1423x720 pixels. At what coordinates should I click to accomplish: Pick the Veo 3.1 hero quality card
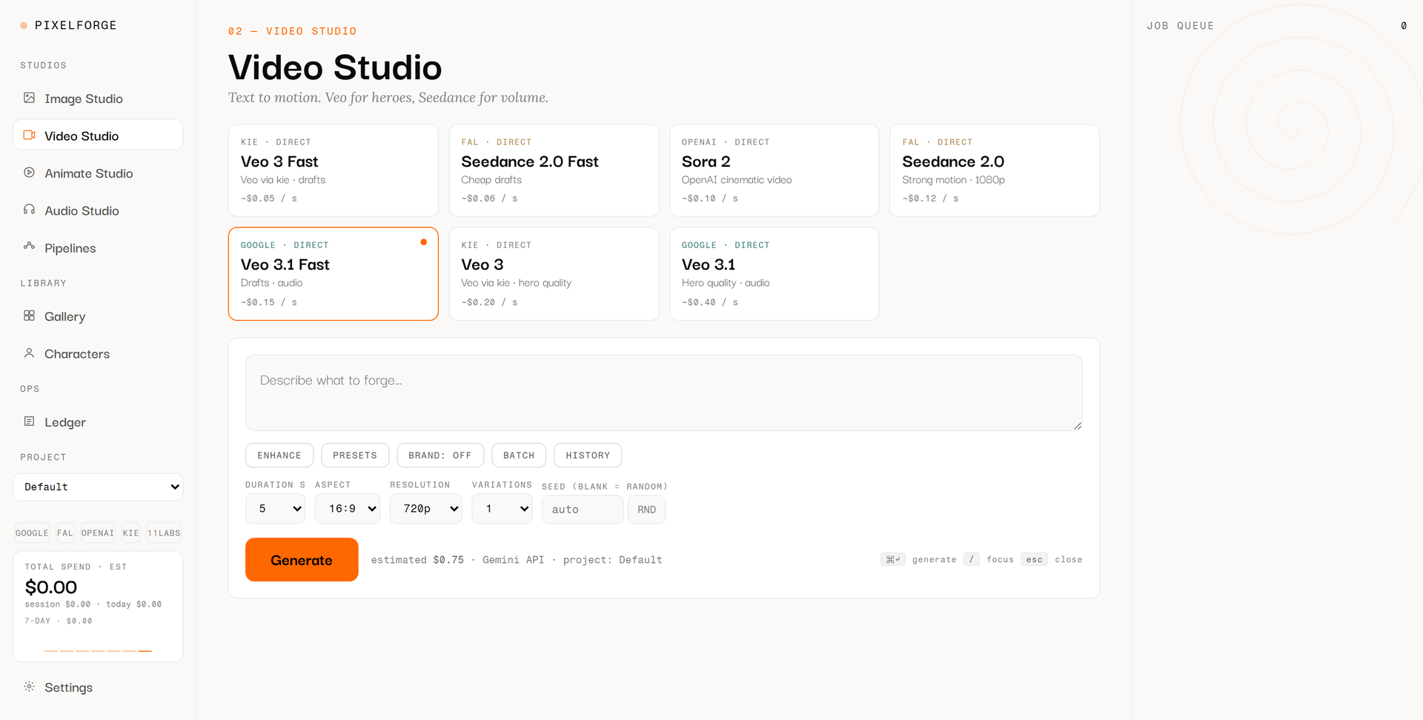click(774, 274)
